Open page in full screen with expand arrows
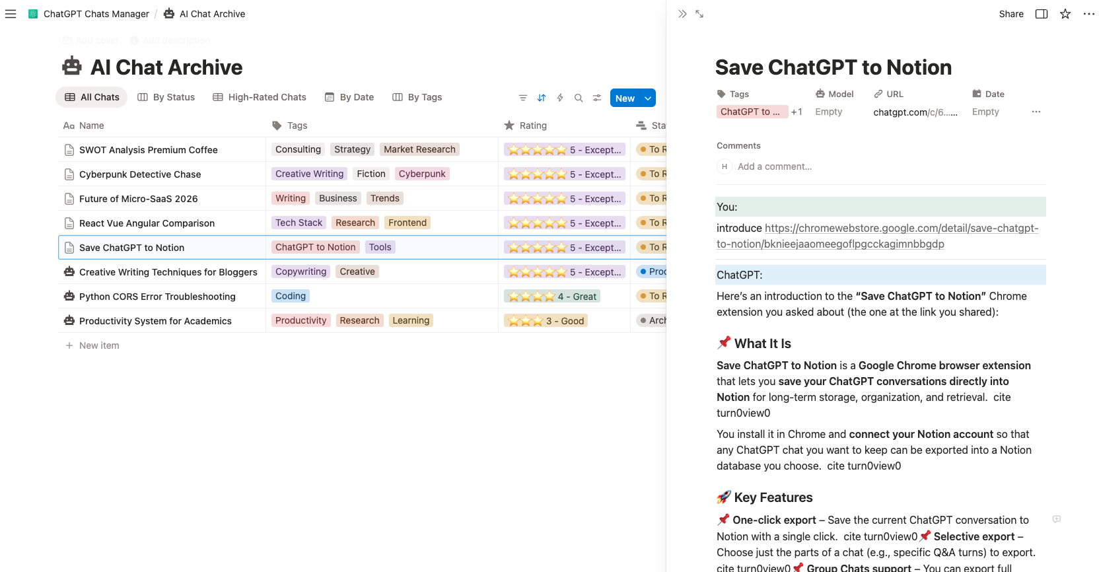Screen dimensions: 1099x572 click(x=699, y=14)
